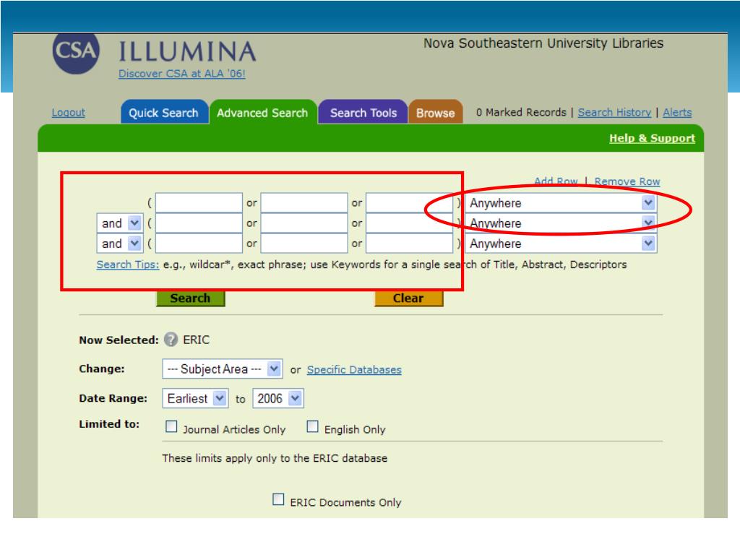The image size is (740, 555).
Task: Open the Alerts link
Action: [677, 112]
